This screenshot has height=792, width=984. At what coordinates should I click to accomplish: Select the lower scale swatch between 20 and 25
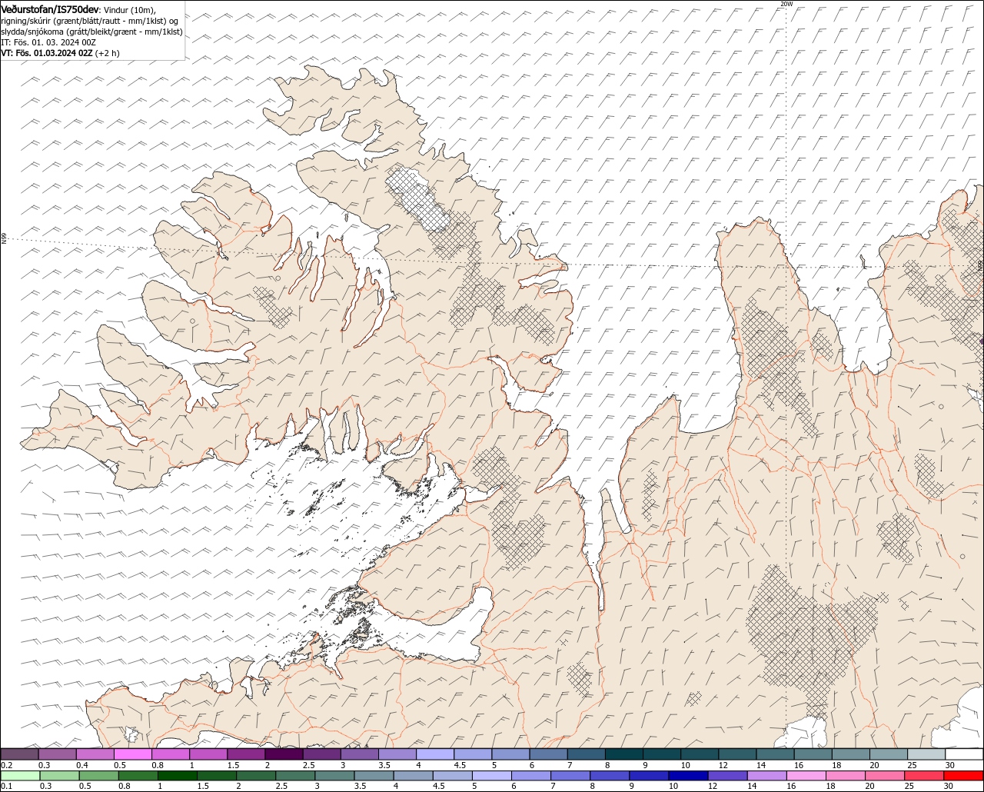pyautogui.click(x=886, y=776)
